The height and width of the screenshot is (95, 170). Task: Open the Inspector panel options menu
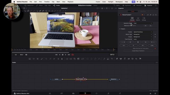coord(157,8)
